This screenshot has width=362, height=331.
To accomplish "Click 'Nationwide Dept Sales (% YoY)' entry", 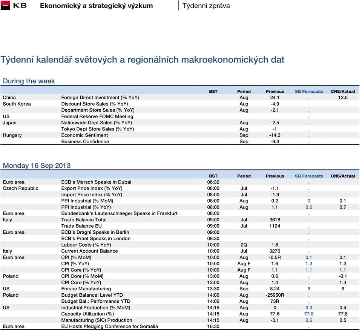I will [x=97, y=123].
